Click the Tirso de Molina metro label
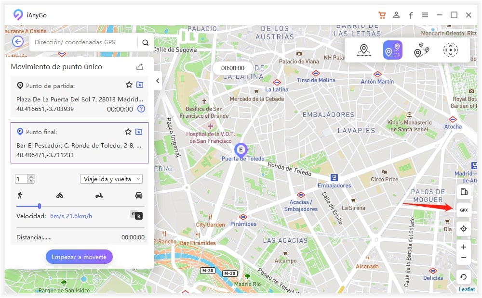Viewport: 482px width, 298px height. tap(316, 80)
